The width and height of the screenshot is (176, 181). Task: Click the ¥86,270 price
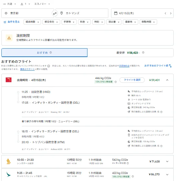point(154,174)
